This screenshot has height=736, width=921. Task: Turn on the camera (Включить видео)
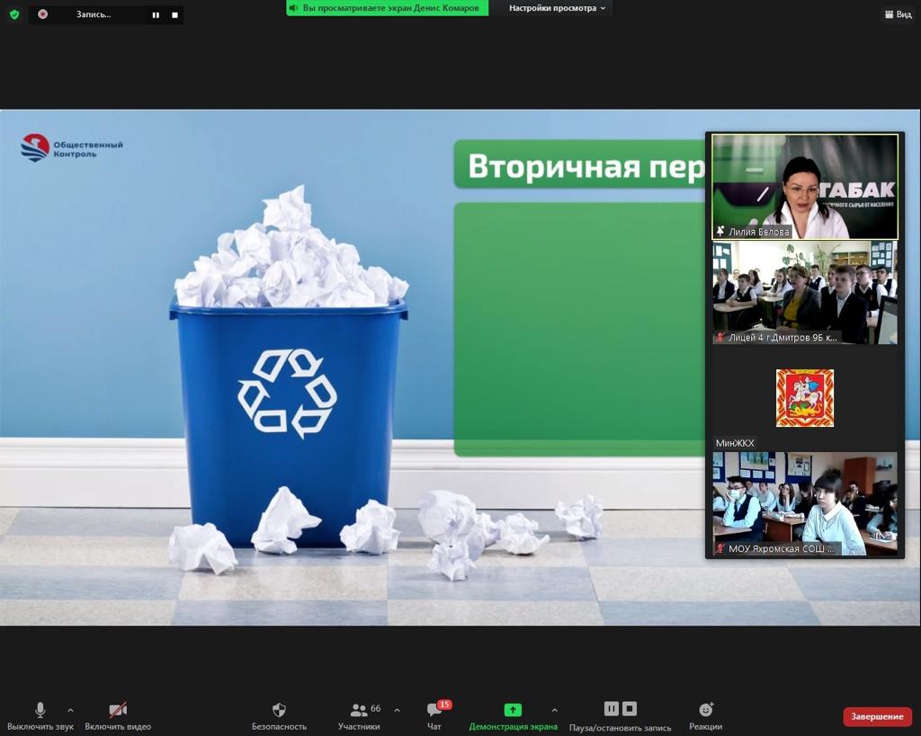click(x=118, y=710)
